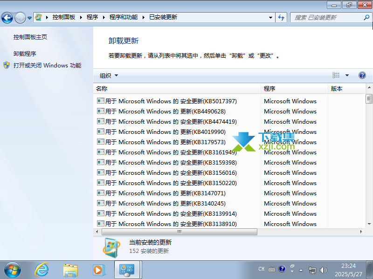Change view with the view icon
Screen dimensions: 373x279
click(336, 75)
